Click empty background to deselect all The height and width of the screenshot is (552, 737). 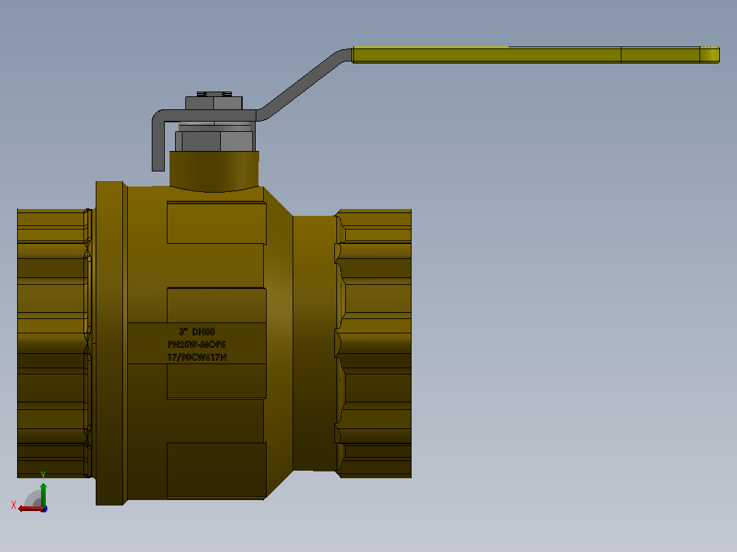coord(564,282)
